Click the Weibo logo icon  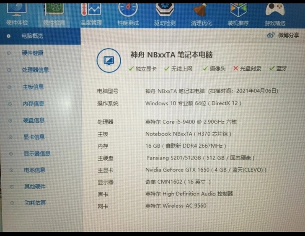(x=271, y=35)
